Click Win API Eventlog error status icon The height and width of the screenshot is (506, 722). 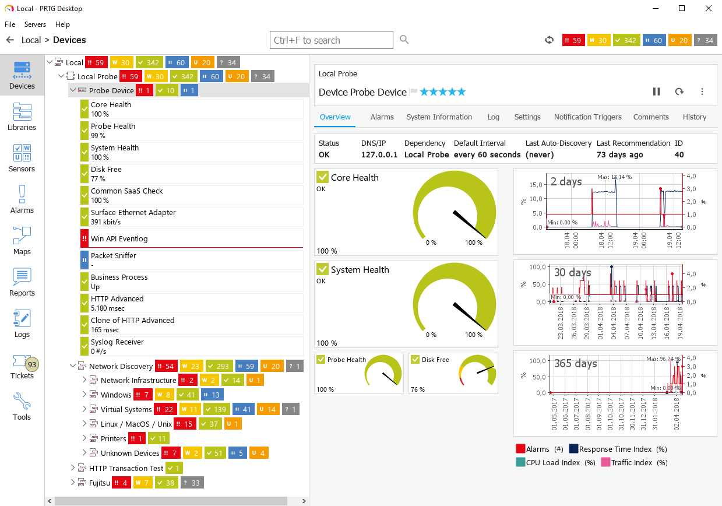pyautogui.click(x=84, y=238)
